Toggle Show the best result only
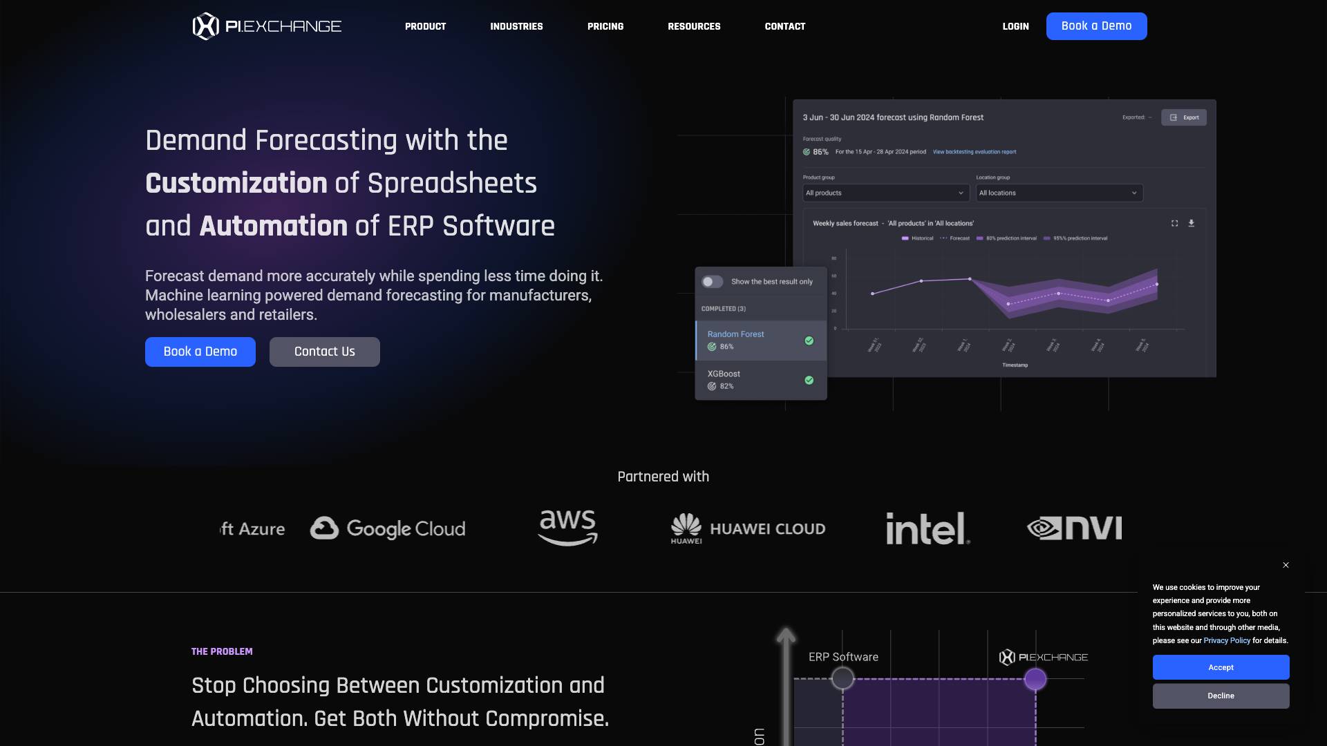 (x=712, y=282)
